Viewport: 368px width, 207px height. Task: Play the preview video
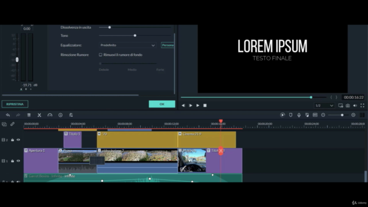pos(198,106)
